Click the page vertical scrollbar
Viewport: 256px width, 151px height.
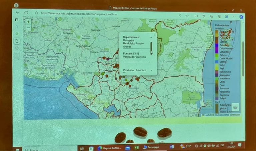tap(243, 59)
